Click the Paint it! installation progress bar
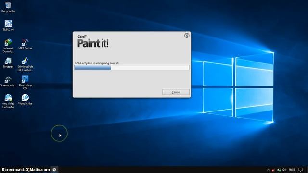This screenshot has width=308, height=173. click(x=131, y=68)
